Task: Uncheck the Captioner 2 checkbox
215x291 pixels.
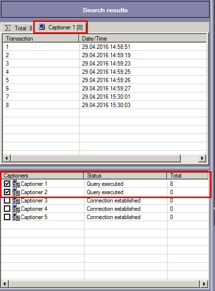Action: click(7, 192)
